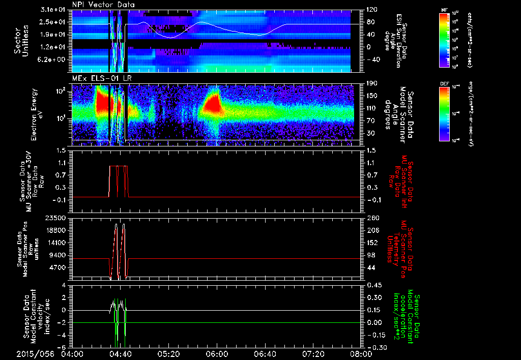
Task: Click the '150' scanner angle tick label
Action: coord(372,96)
